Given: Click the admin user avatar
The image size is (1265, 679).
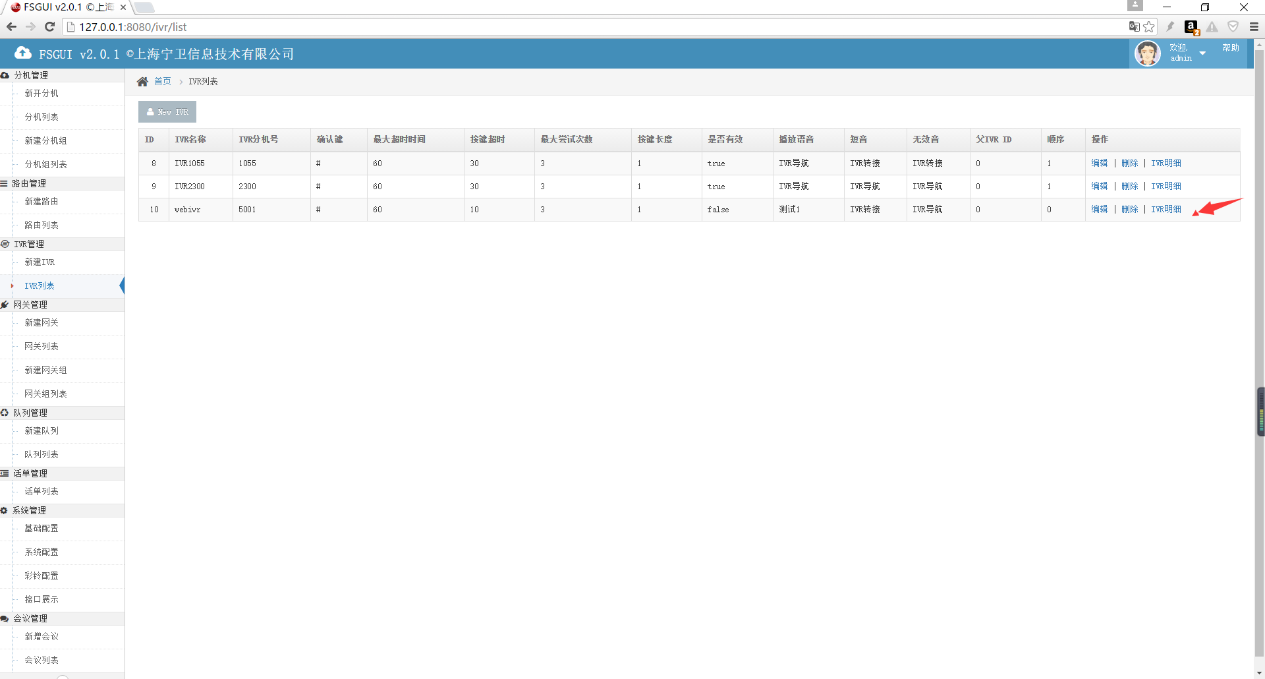Looking at the screenshot, I should (x=1147, y=53).
